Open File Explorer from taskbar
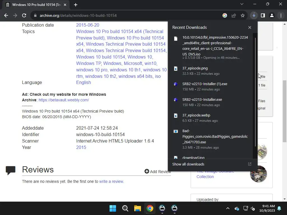287x215 pixels. click(137, 208)
